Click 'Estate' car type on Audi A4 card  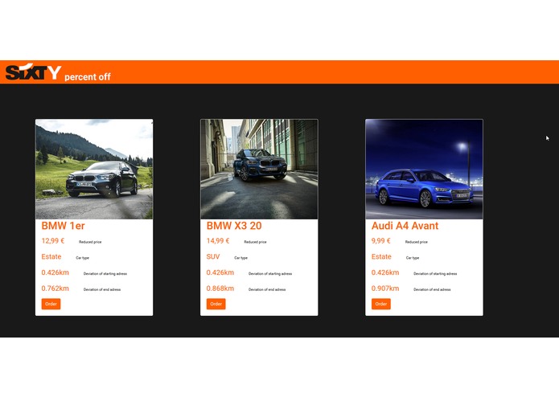[381, 256]
